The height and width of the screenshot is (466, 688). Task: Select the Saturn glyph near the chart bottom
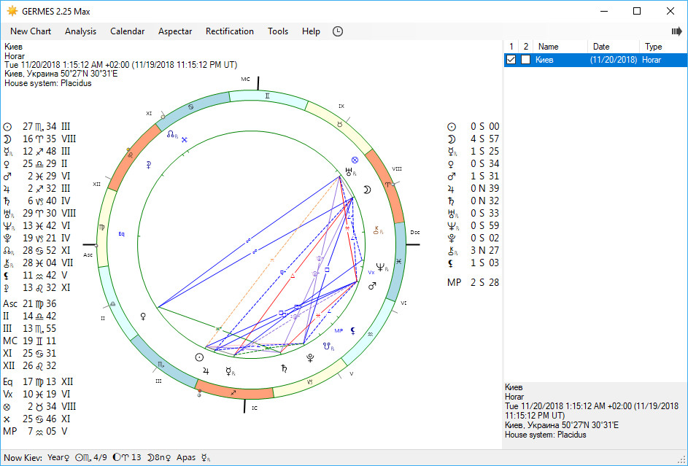pos(284,368)
